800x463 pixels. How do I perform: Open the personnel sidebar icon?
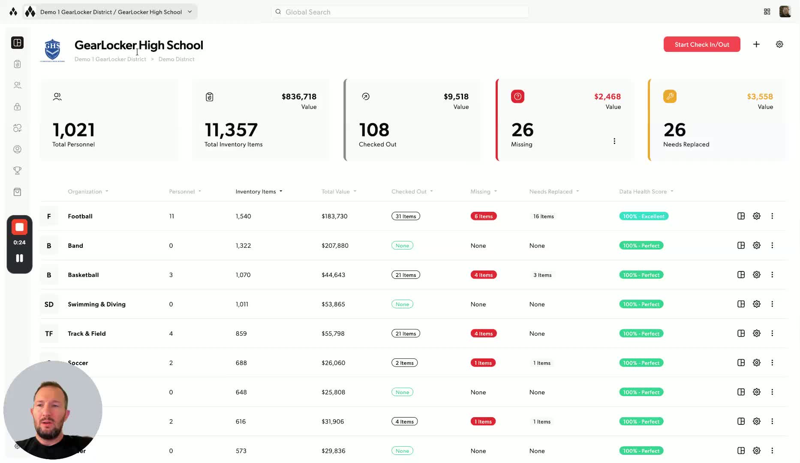pyautogui.click(x=17, y=85)
